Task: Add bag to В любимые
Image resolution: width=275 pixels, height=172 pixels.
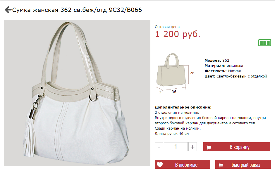Action: pyautogui.click(x=182, y=164)
